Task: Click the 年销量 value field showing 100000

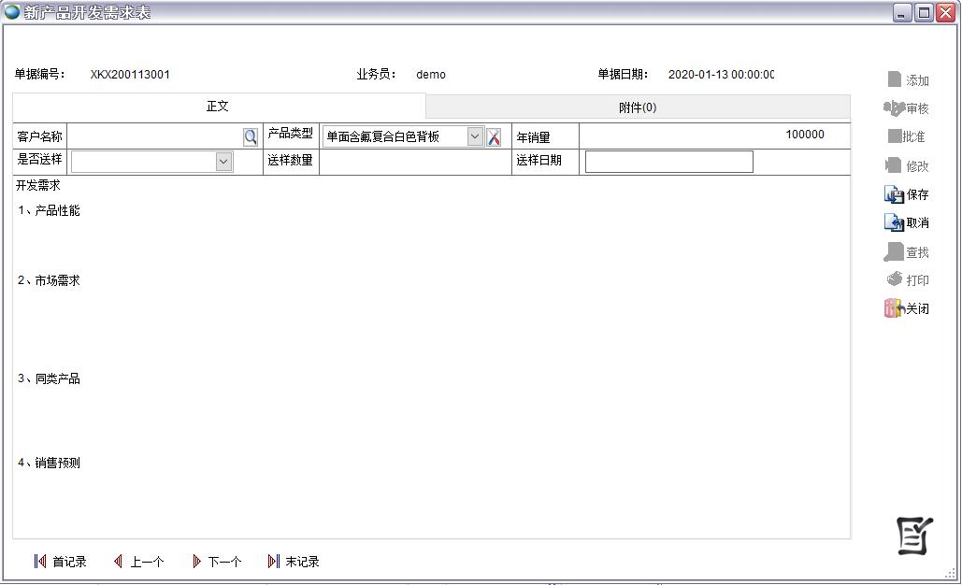Action: (712, 136)
